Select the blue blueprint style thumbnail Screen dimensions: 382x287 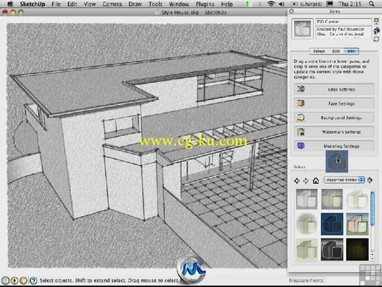tap(332, 223)
